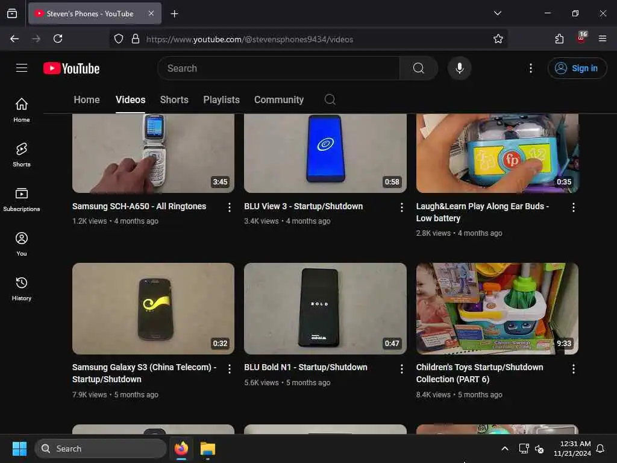Image resolution: width=617 pixels, height=463 pixels.
Task: Open the browser extensions puzzle icon
Action: tap(559, 39)
